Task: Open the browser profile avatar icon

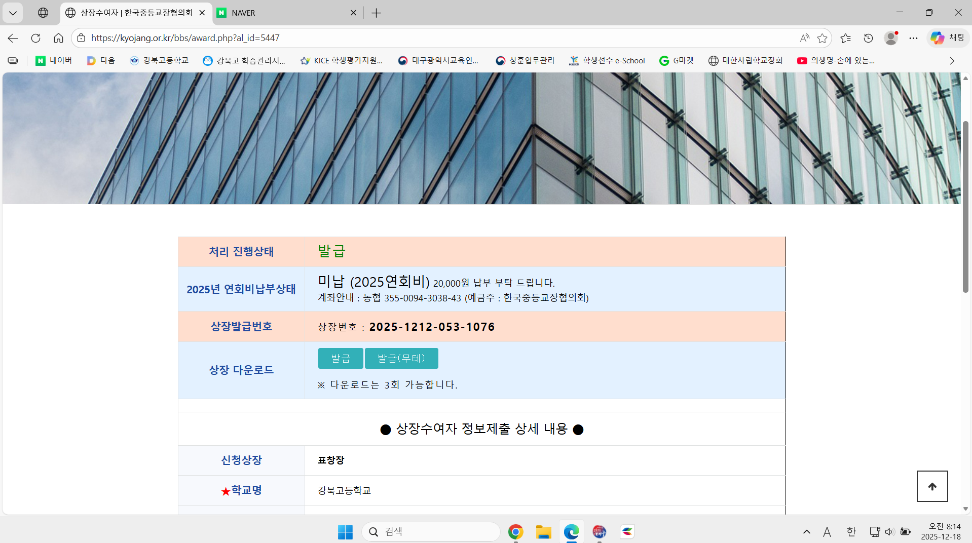Action: coord(890,38)
